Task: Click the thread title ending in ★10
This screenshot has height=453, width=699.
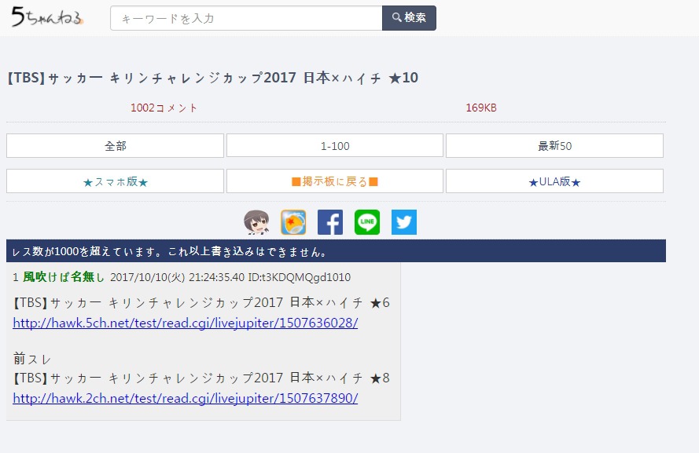Action: [212, 78]
